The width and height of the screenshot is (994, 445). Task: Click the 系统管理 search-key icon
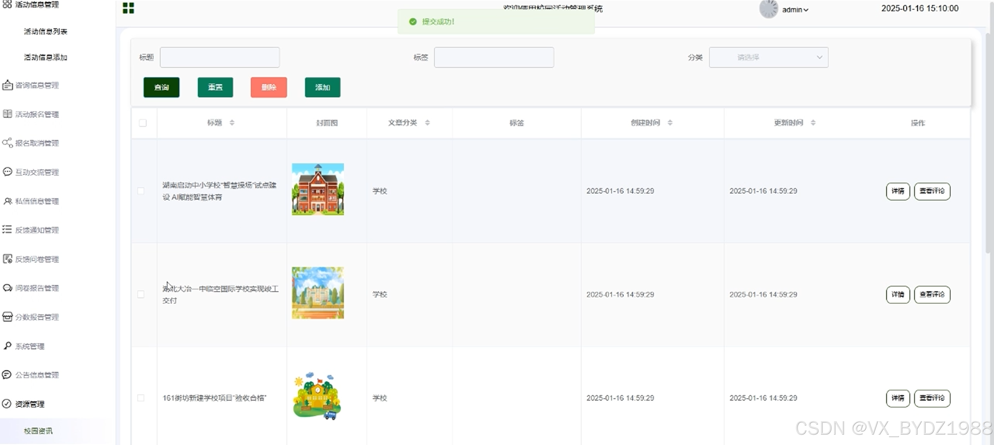pyautogui.click(x=7, y=346)
